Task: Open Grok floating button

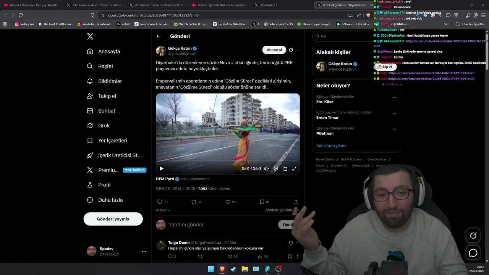Action: (x=473, y=236)
